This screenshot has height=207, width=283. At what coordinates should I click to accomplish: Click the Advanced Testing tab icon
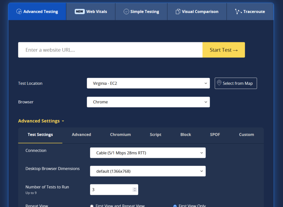[19, 12]
